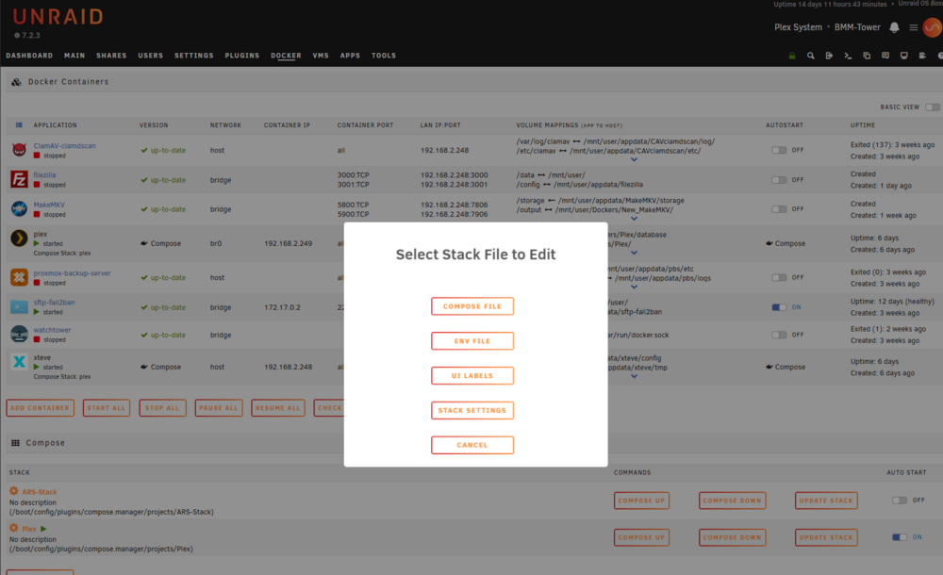Click the sftp-fail2ban container icon
Image resolution: width=943 pixels, height=575 pixels.
tap(19, 306)
